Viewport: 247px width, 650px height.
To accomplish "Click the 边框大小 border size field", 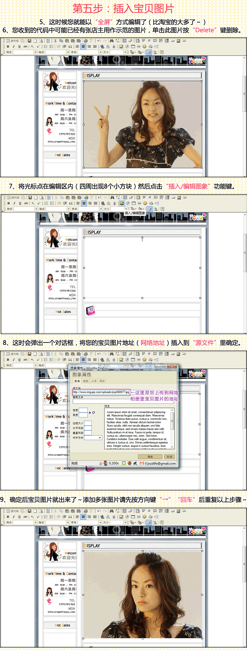I will 88,423.
